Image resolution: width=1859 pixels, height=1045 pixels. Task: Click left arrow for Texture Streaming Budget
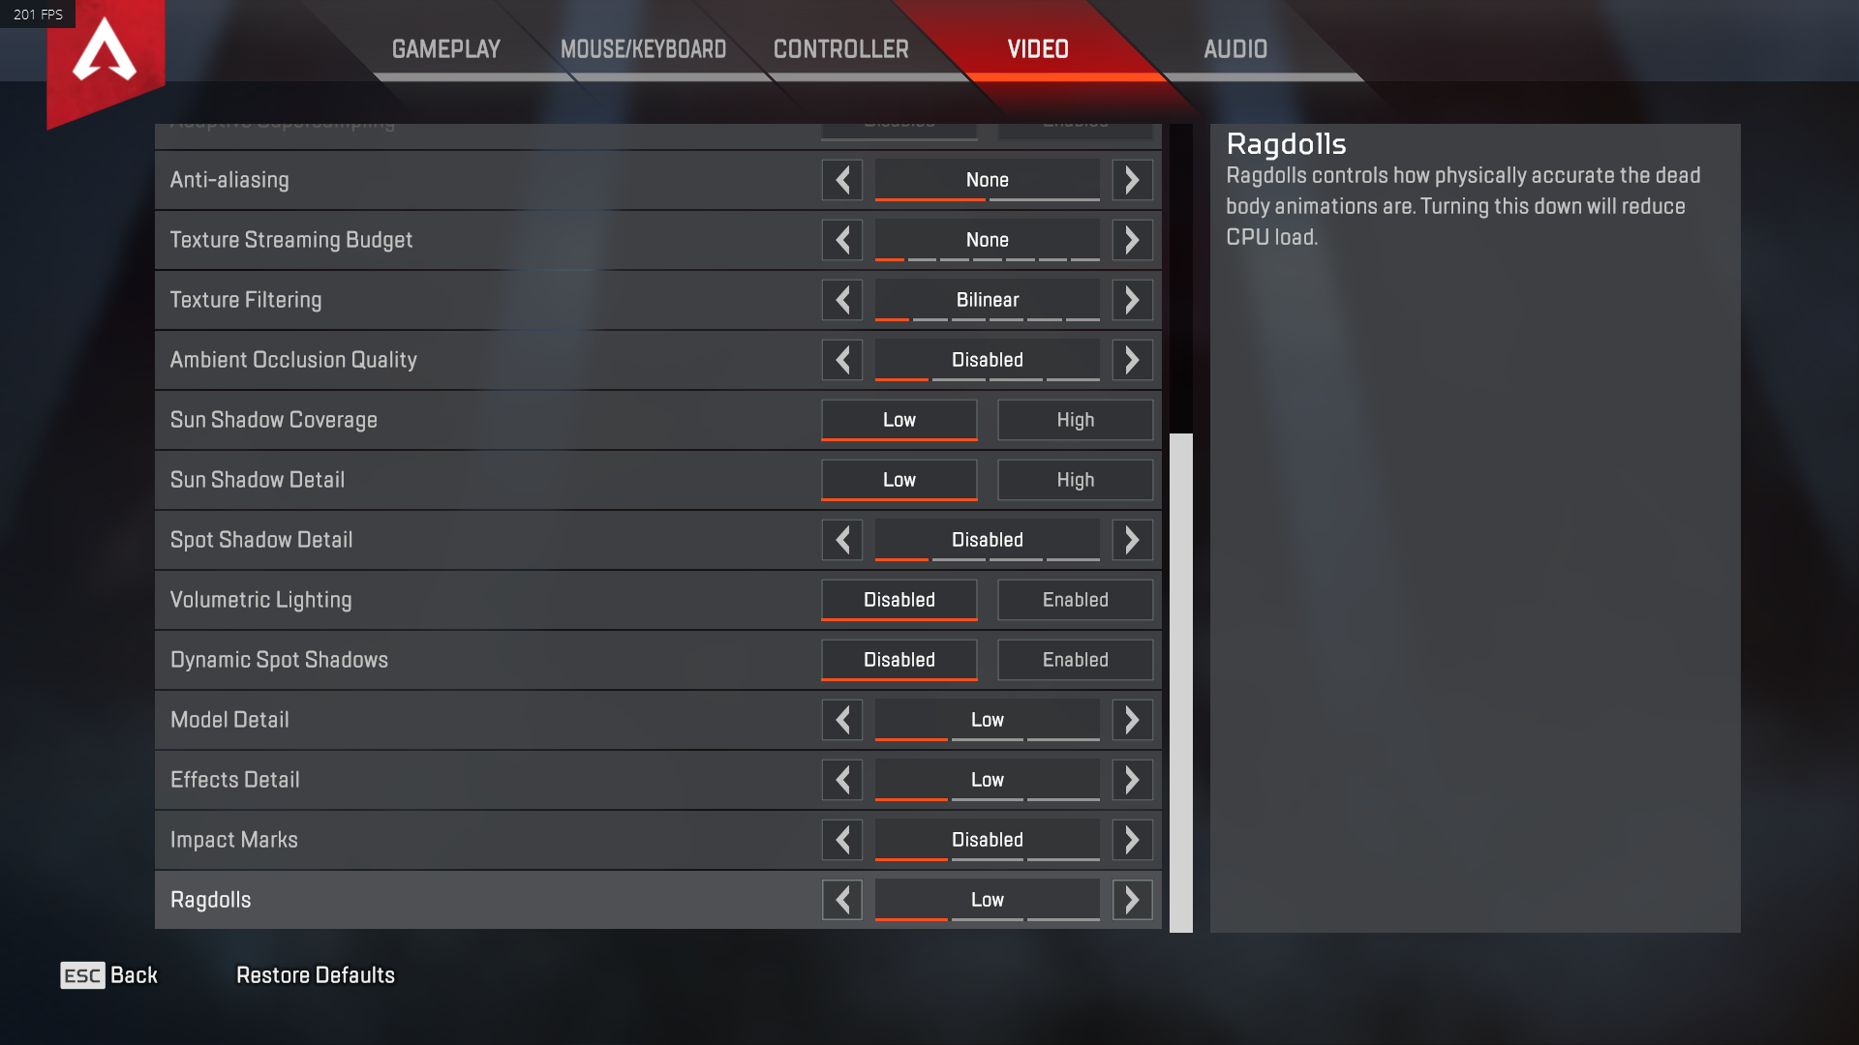842,240
